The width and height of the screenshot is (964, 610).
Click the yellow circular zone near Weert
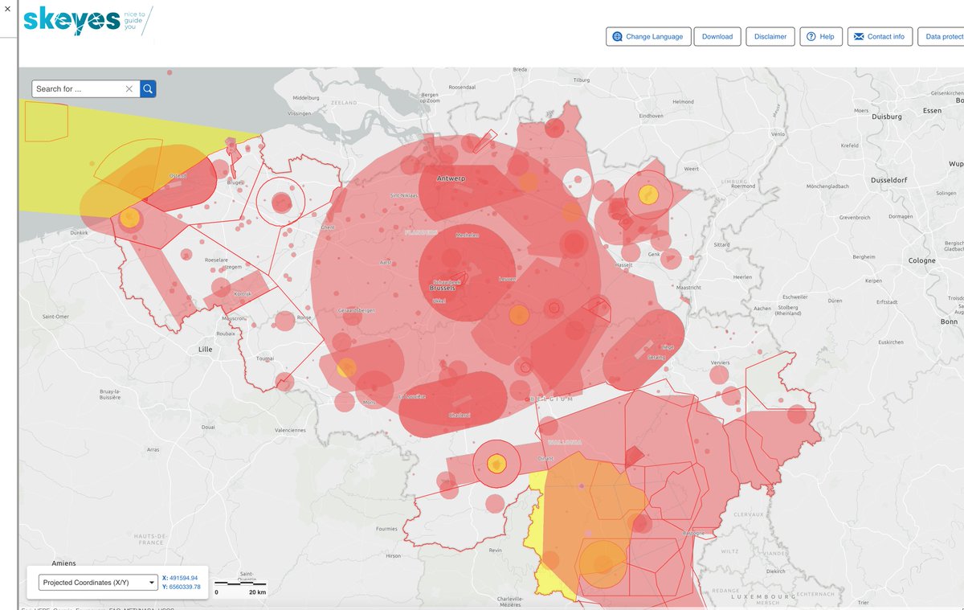[x=647, y=194]
